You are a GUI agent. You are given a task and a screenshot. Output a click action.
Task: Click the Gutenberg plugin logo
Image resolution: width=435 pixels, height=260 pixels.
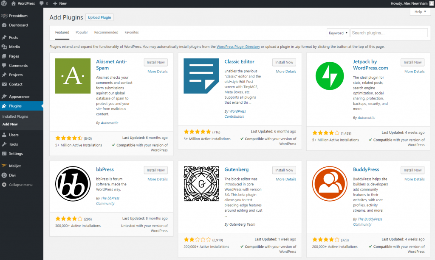pyautogui.click(x=201, y=184)
